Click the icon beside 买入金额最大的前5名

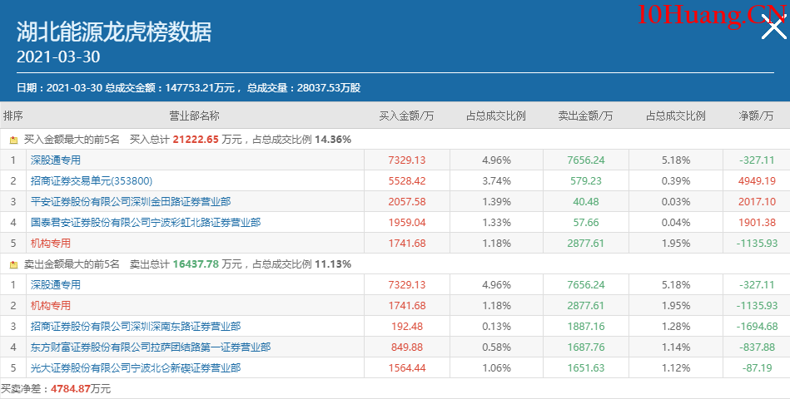click(13, 140)
